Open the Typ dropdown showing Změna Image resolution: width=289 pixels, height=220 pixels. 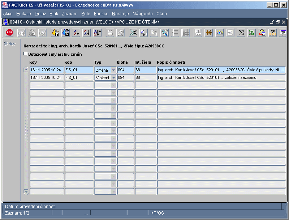point(113,70)
